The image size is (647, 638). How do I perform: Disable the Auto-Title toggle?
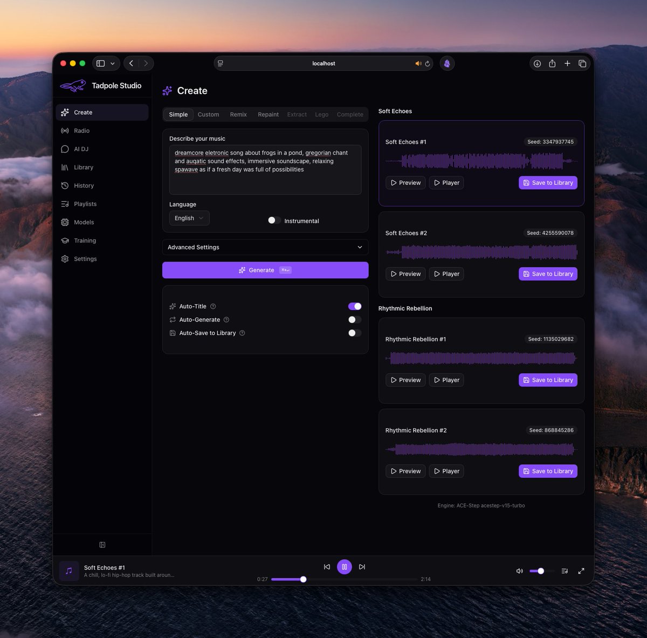(x=355, y=306)
